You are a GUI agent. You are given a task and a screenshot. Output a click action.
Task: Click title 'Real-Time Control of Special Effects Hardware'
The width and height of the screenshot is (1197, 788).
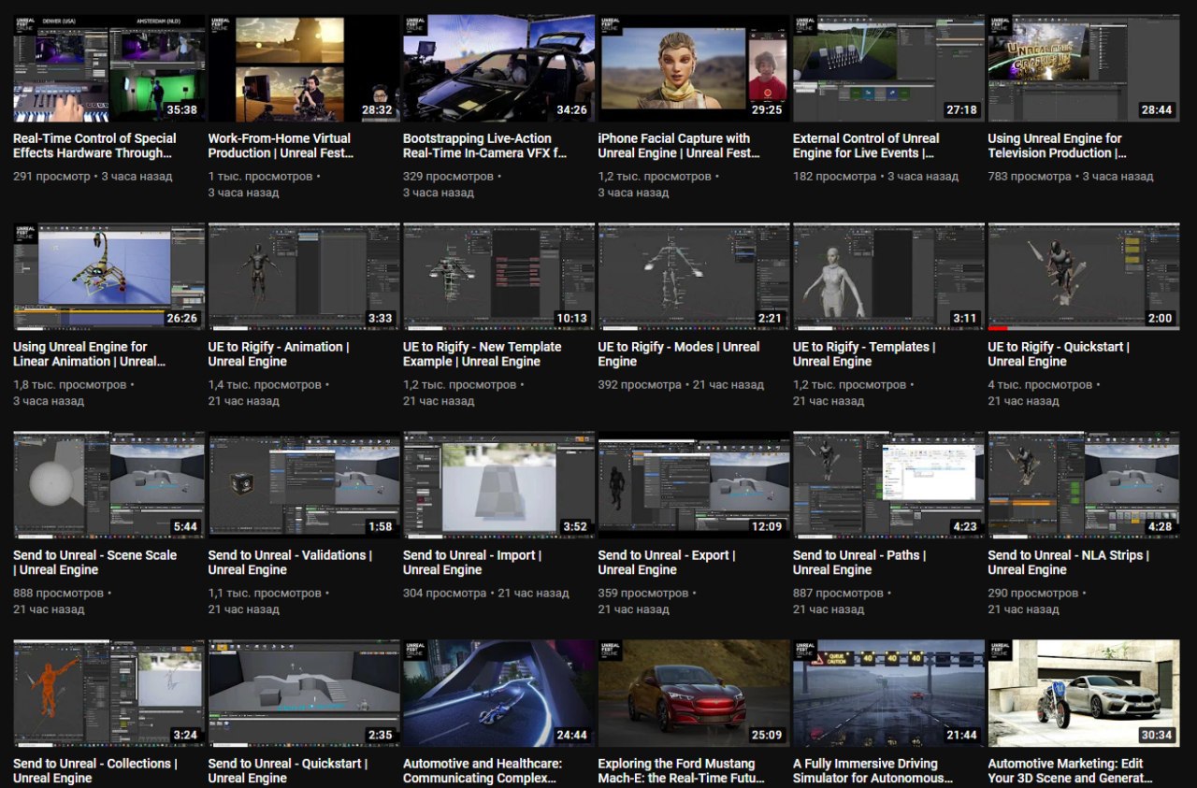point(94,146)
